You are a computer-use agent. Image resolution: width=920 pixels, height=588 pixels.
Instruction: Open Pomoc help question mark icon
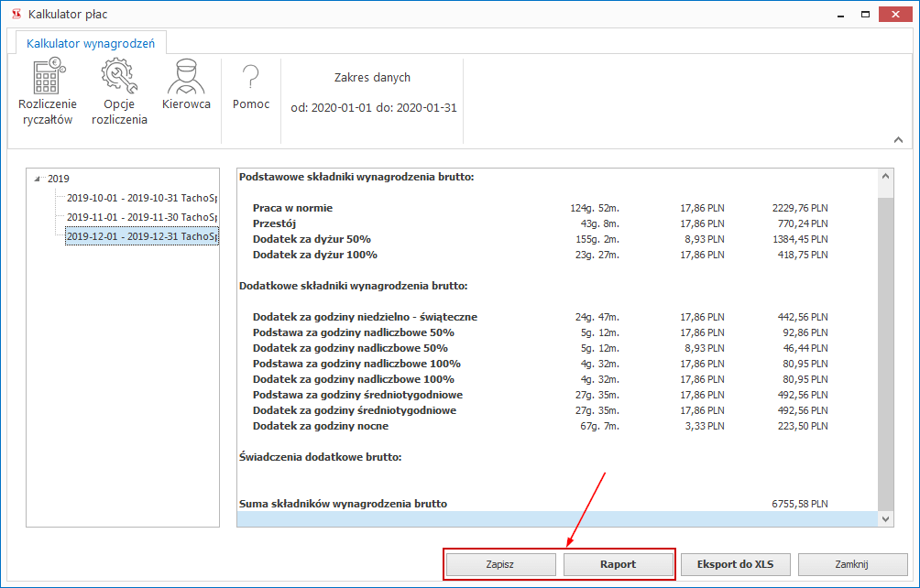[250, 77]
